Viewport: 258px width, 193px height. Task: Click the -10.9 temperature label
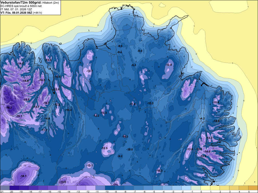pyautogui.click(x=216, y=121)
